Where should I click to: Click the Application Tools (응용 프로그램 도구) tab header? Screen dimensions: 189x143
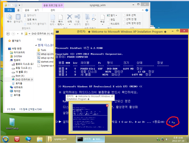point(53,5)
